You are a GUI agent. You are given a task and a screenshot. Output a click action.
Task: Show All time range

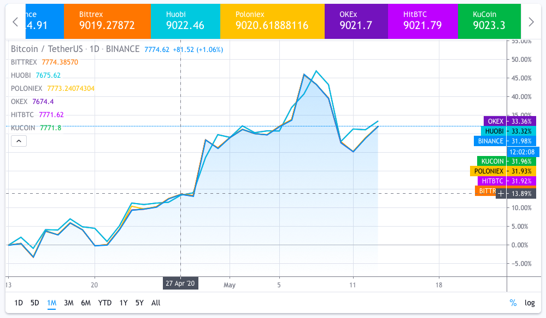(156, 303)
